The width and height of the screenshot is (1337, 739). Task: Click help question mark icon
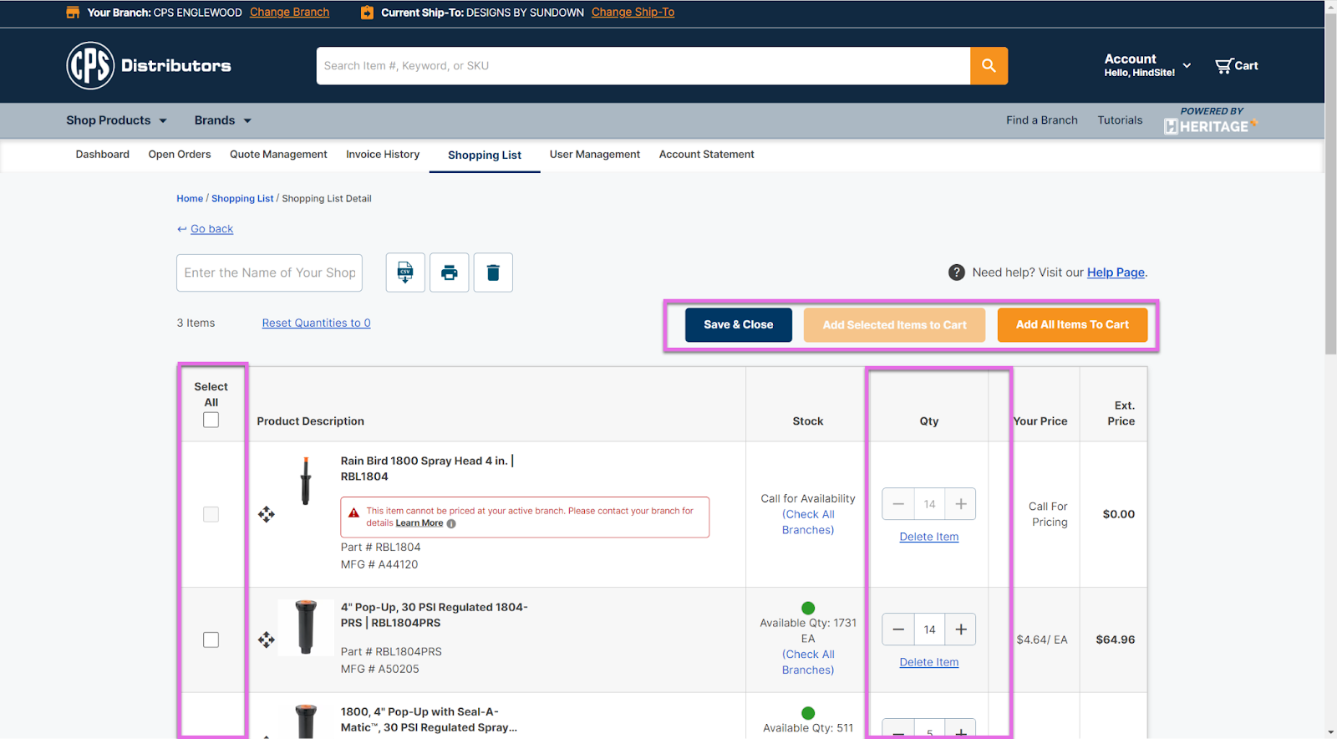[957, 273]
